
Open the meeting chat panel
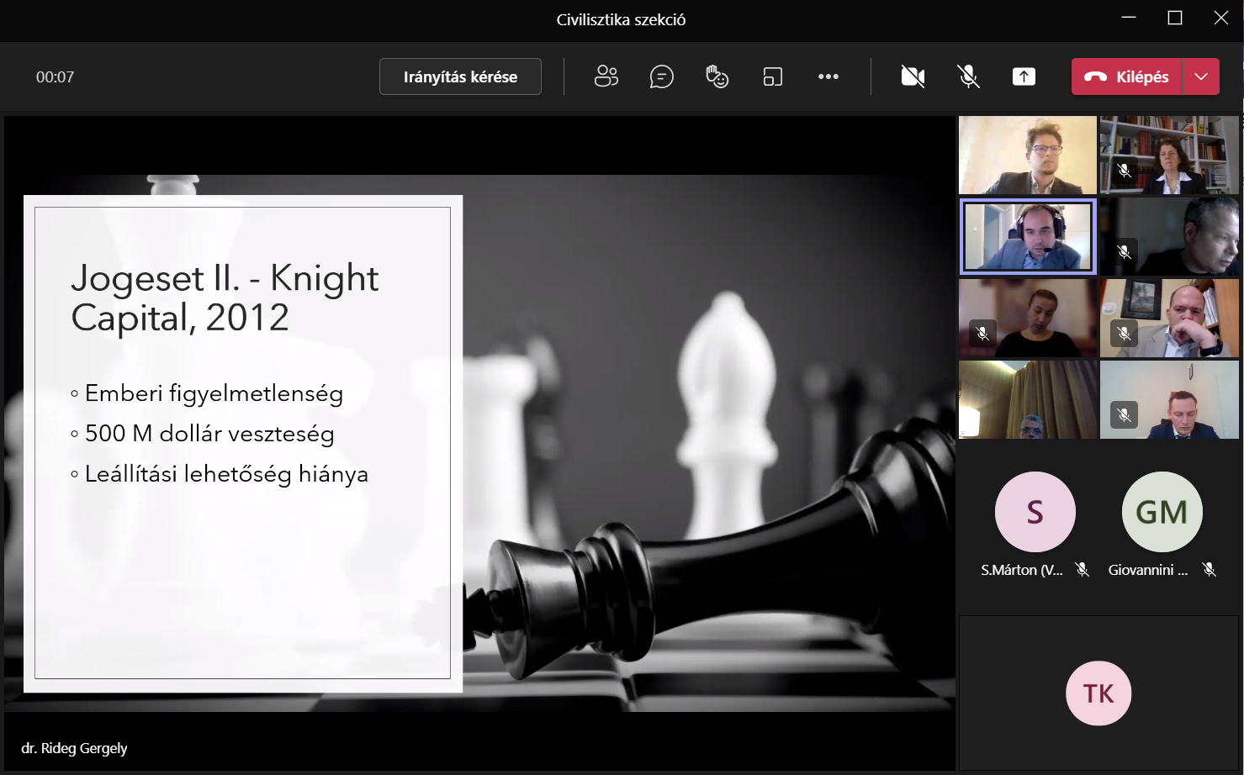pyautogui.click(x=661, y=76)
